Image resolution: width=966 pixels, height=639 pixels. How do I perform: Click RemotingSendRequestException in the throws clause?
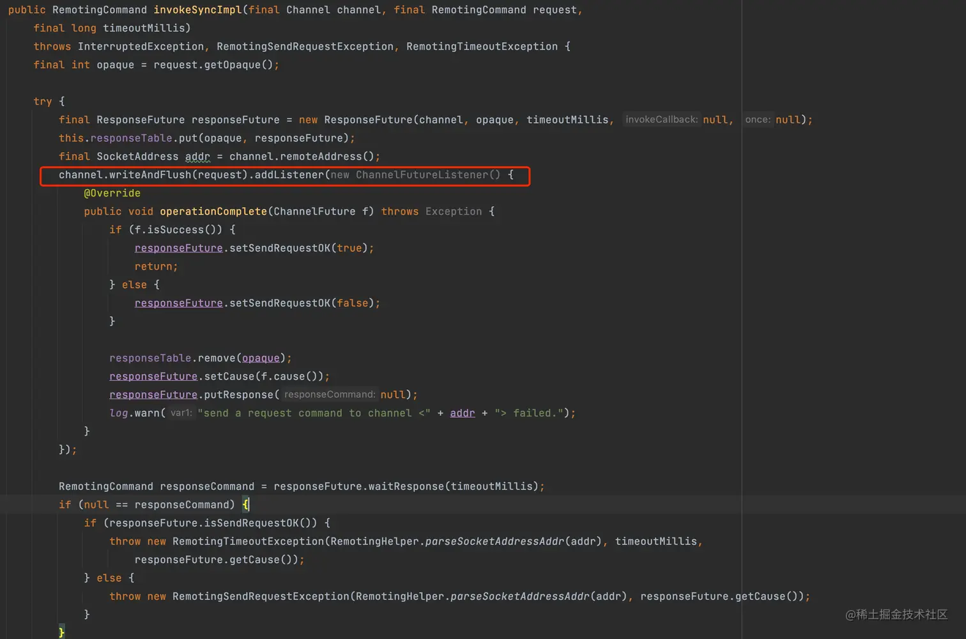point(305,46)
